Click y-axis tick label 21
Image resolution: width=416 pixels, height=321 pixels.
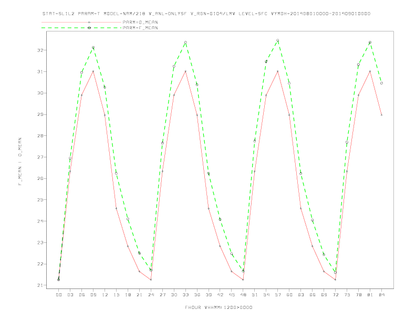click(40, 285)
